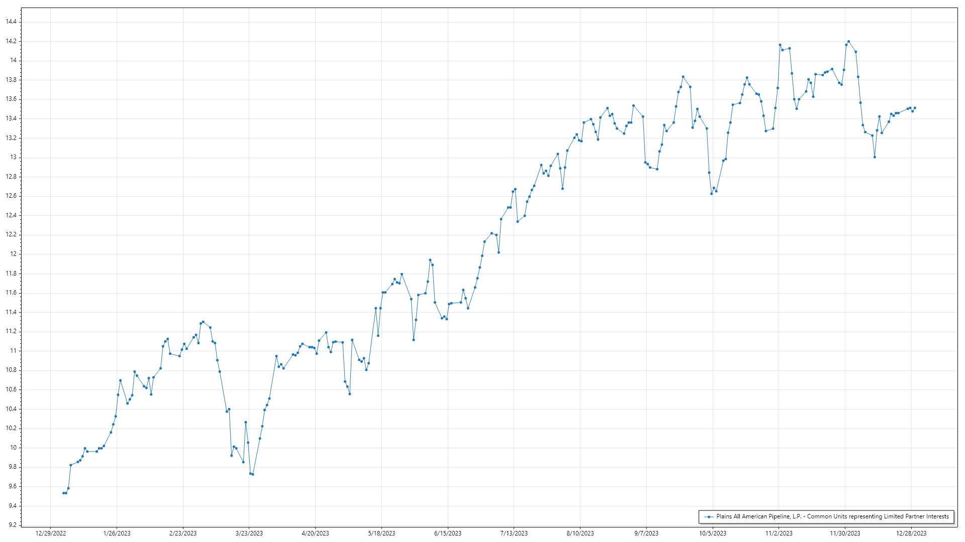The image size is (965, 542).
Task: Click the 7/13/2023 x-axis date label
Action: [514, 533]
